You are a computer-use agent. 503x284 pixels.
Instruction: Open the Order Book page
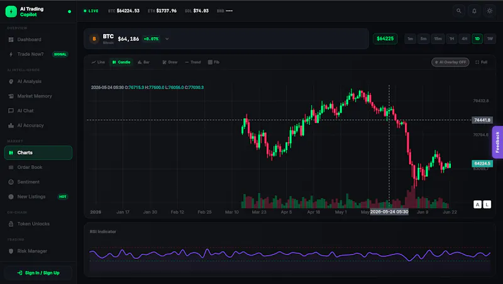pyautogui.click(x=38, y=167)
